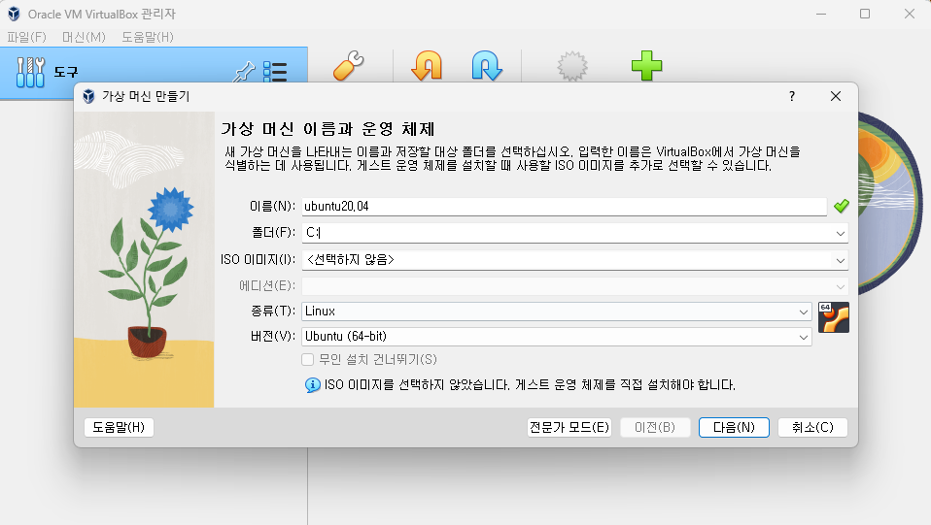Click the question mark help button in the dialog
The image size is (931, 525).
click(x=792, y=96)
